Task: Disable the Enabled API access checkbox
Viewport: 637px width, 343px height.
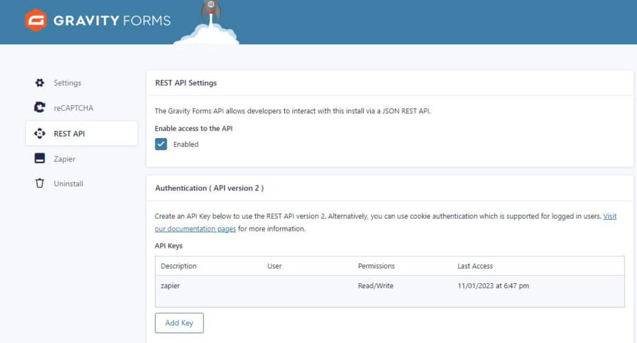Action: click(161, 144)
